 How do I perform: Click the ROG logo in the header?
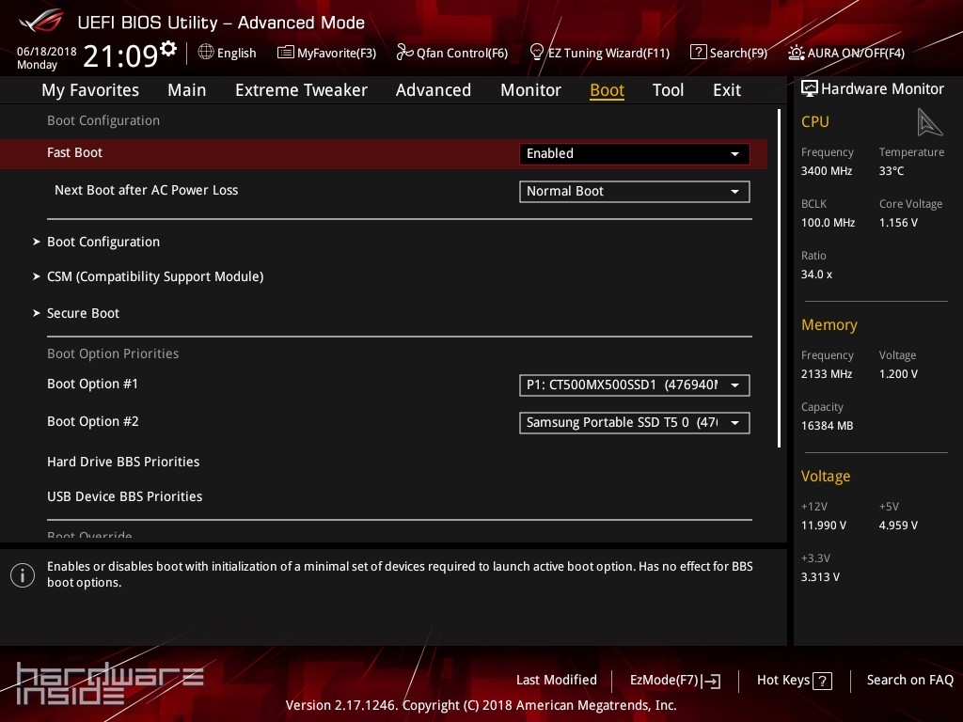coord(41,21)
